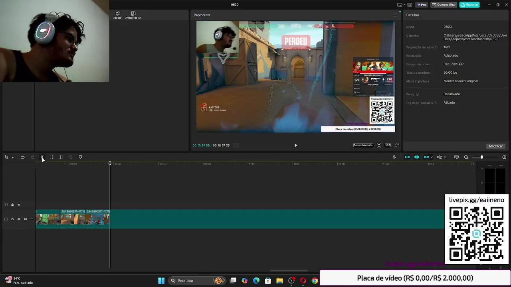Open the Windows Start menu
The height and width of the screenshot is (287, 511).
161,281
